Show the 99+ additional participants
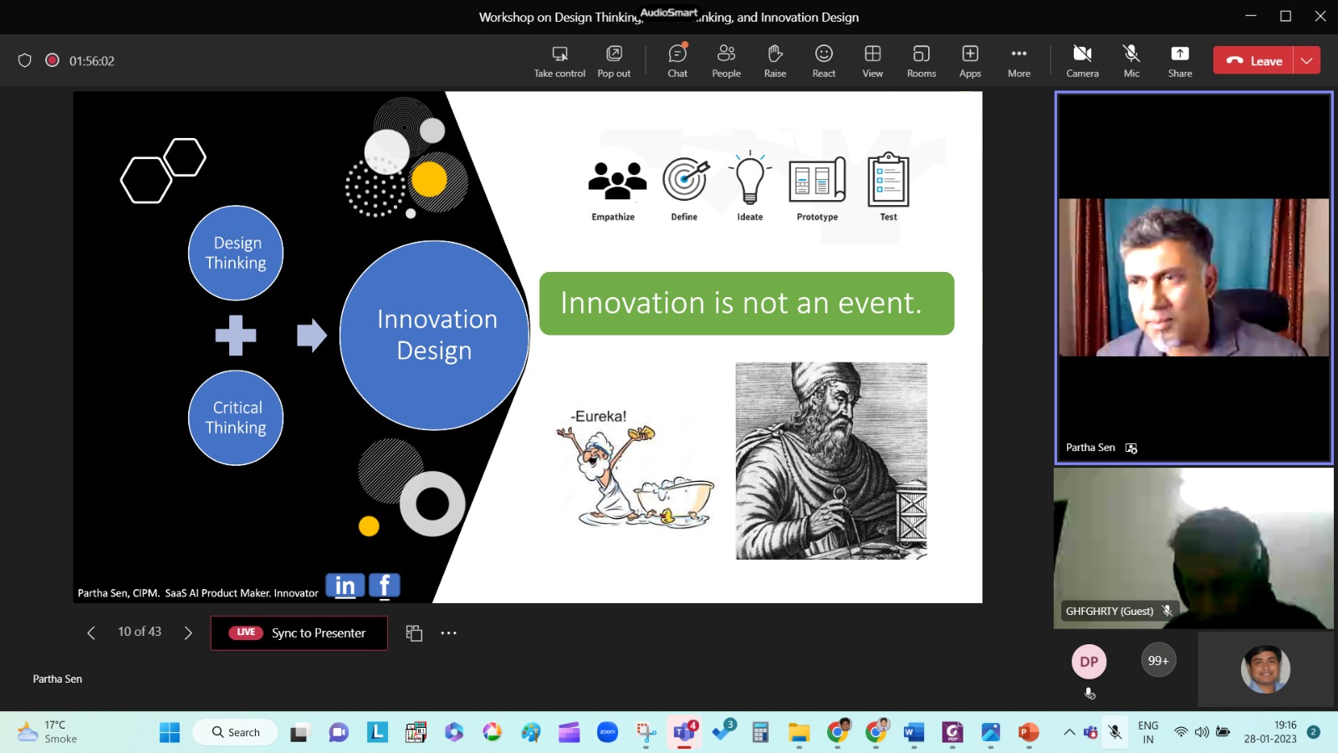 coord(1158,660)
